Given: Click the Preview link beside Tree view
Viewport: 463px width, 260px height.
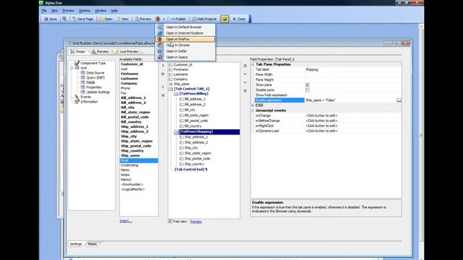Looking at the screenshot, I should [x=196, y=222].
